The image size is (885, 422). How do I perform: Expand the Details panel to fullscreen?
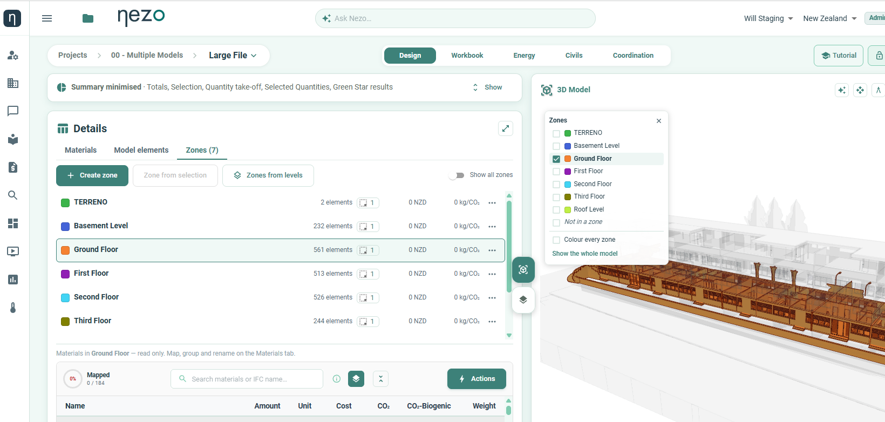tap(506, 128)
